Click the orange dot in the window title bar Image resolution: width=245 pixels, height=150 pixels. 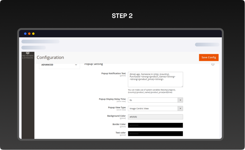29,34
